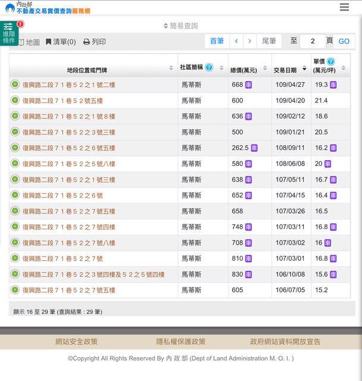Viewport: 362px width, 381px height.
Task: Click parking badge next to 19.3 unit price
Action: (333, 85)
